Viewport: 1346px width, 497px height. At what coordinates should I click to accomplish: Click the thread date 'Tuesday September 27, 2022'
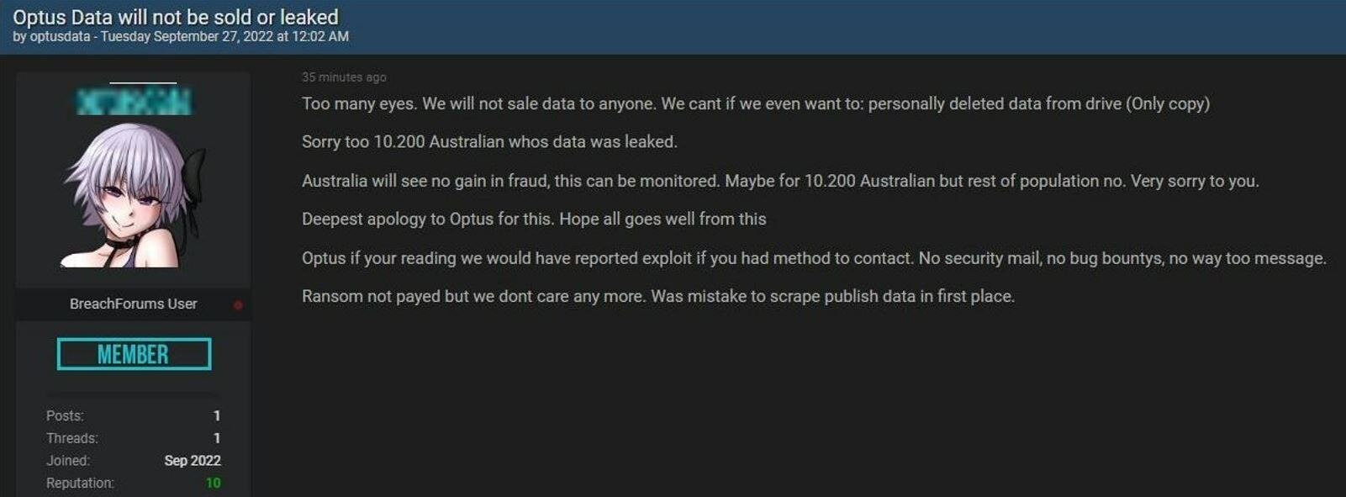tap(187, 37)
